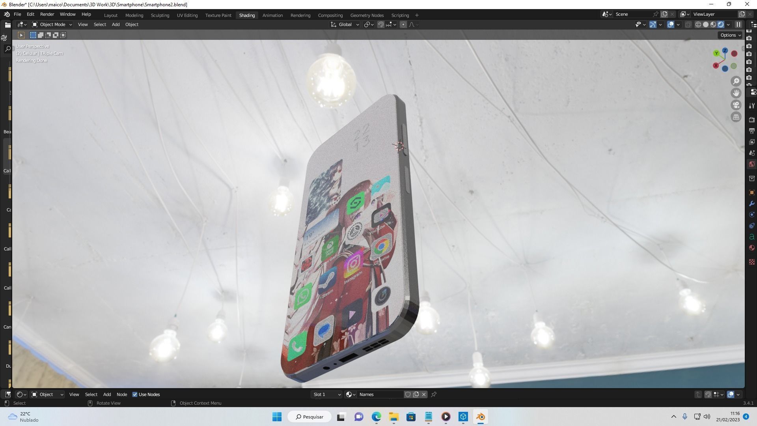Screen dimensions: 757x426
Task: Set select mode to extend selection
Action: (41, 35)
